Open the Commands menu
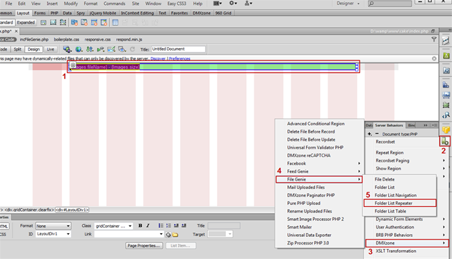Screen dimensions: 452x259 115,3
